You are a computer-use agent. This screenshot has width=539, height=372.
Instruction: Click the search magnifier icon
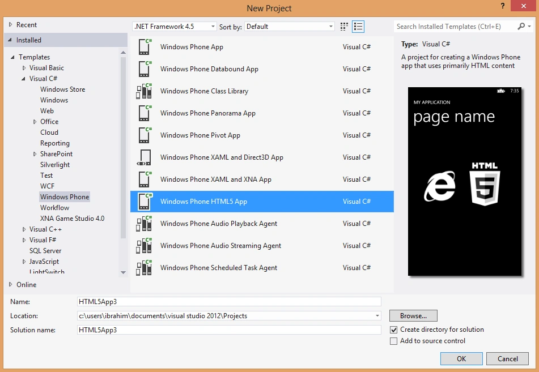(x=521, y=26)
